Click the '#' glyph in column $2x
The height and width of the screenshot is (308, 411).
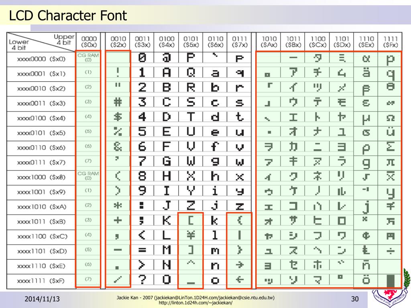click(118, 102)
